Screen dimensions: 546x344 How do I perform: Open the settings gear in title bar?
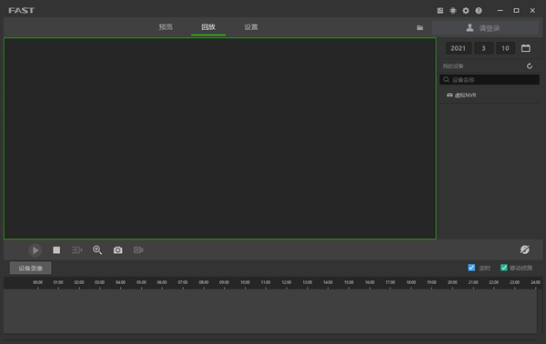[x=466, y=11]
